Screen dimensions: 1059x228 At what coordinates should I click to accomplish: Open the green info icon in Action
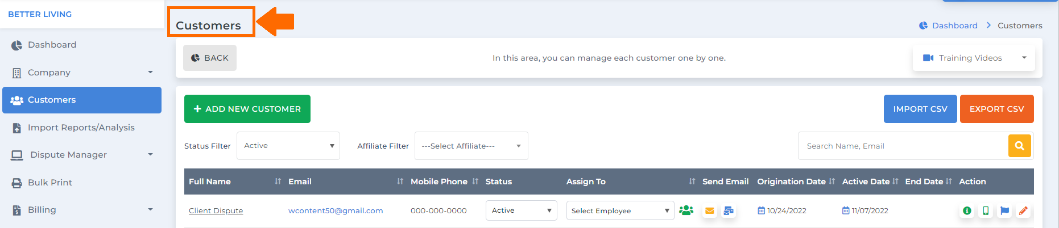tap(967, 211)
